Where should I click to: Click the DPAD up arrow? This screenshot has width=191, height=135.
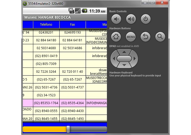coord(124,52)
